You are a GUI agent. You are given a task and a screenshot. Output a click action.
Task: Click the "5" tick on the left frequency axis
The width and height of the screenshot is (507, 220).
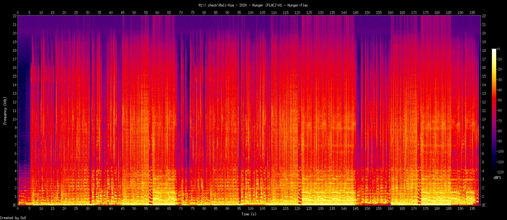[x=15, y=162]
